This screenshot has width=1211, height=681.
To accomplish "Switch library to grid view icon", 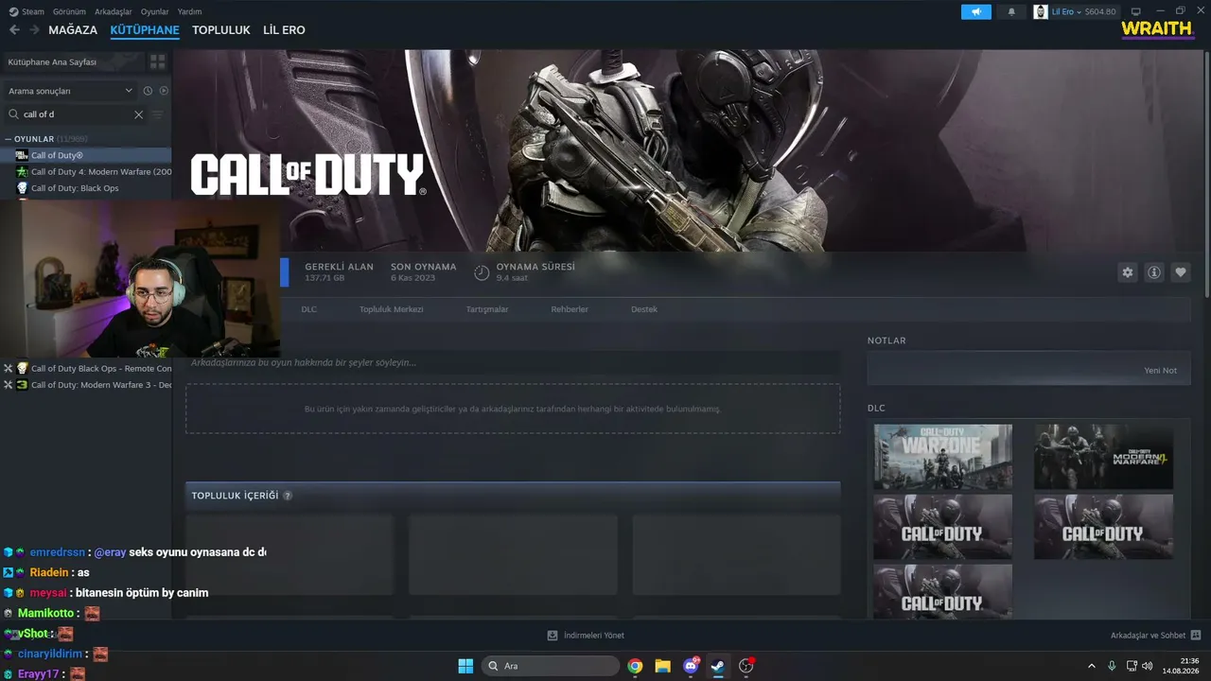I will pos(158,61).
